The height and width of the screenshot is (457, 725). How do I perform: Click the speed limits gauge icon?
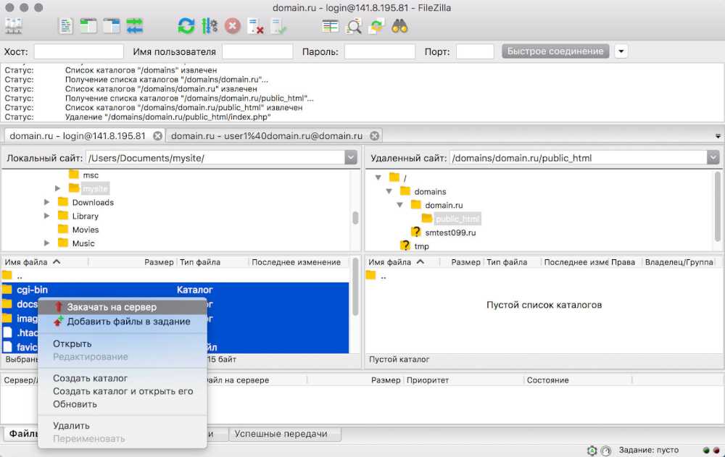pos(606,450)
